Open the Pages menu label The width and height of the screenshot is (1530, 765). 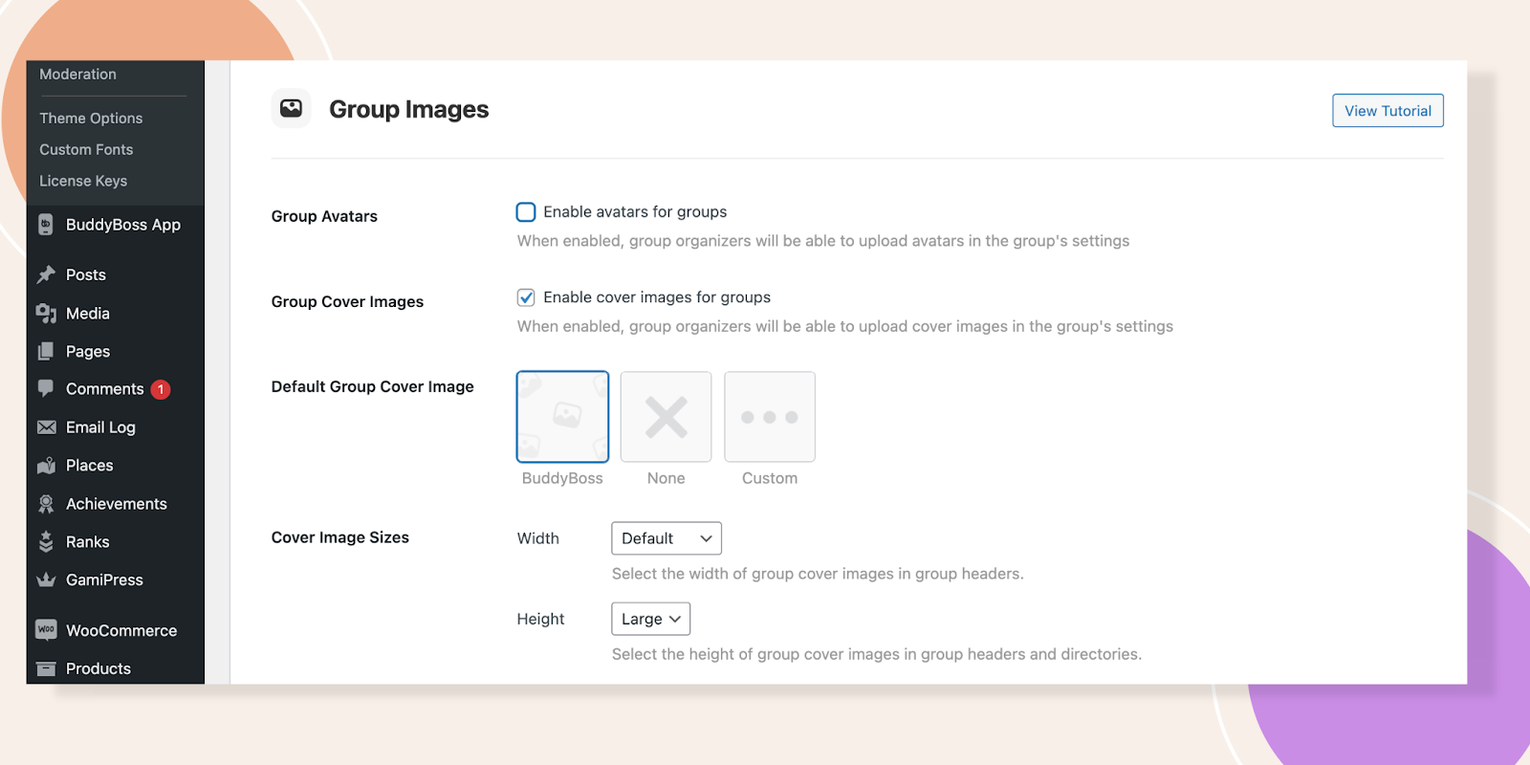coord(88,351)
